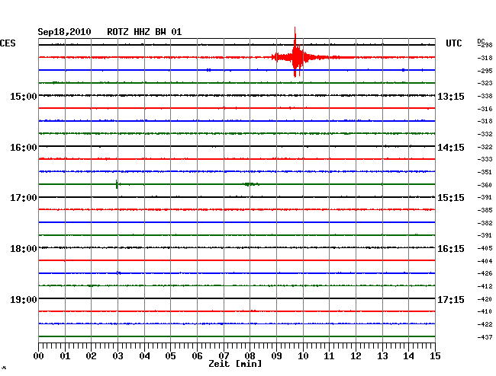Click the date label Sep18,2010
This screenshot has height=376, width=496.
[64, 32]
